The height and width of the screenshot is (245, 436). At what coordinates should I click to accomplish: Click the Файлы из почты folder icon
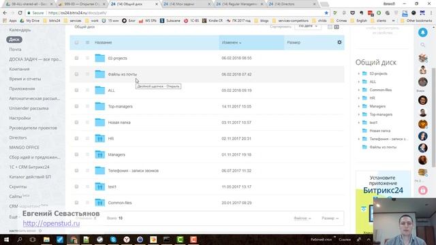click(x=100, y=74)
